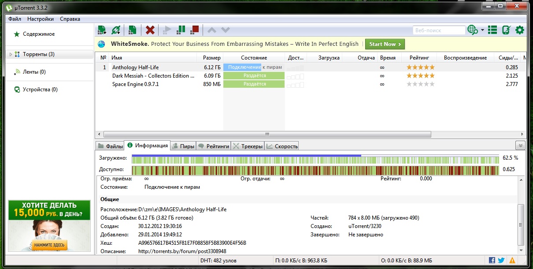Click star rating of Anthology Half-Life
The height and width of the screenshot is (269, 533).
click(x=420, y=67)
